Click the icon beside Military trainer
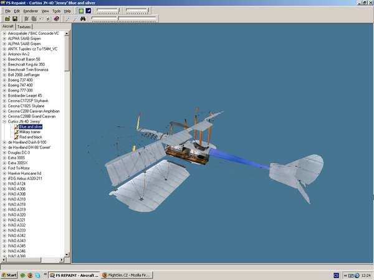 pyautogui.click(x=16, y=132)
